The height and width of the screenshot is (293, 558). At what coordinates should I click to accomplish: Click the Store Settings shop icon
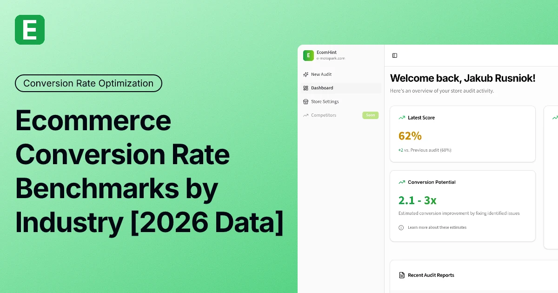point(306,101)
